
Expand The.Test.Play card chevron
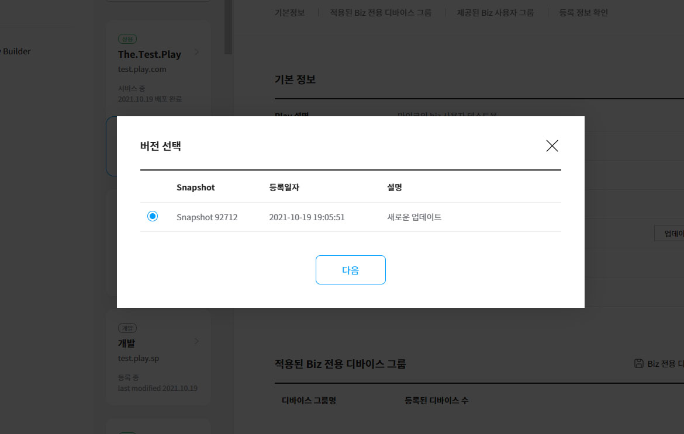point(196,53)
